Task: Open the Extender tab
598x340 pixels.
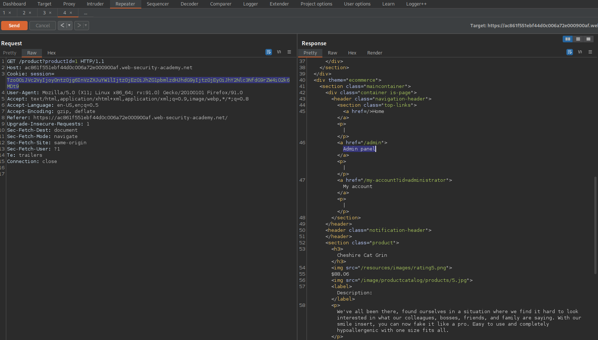Action: point(279,4)
